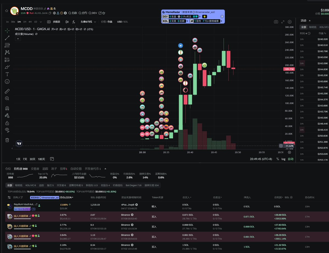
Task: Open the 头像&均线 dropdown
Action: [x=88, y=22]
